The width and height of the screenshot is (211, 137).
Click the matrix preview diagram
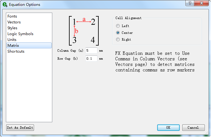(84, 31)
